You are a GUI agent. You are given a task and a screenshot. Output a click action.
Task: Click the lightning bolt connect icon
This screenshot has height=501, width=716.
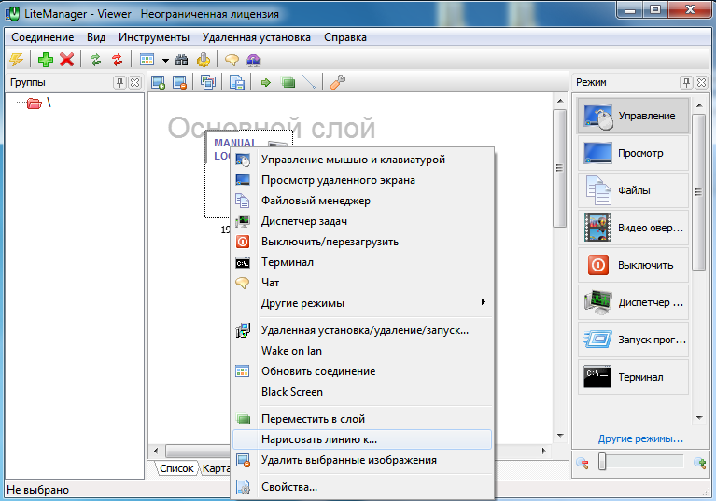click(17, 60)
